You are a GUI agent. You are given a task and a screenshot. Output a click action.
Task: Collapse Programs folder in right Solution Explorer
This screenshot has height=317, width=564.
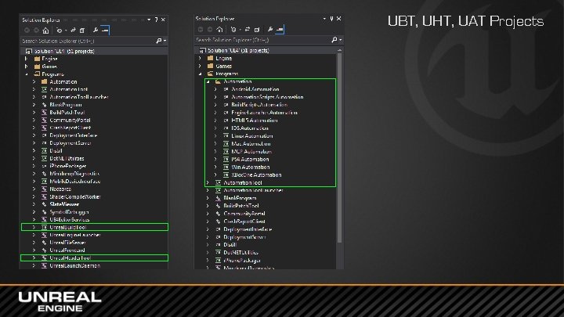(x=201, y=74)
